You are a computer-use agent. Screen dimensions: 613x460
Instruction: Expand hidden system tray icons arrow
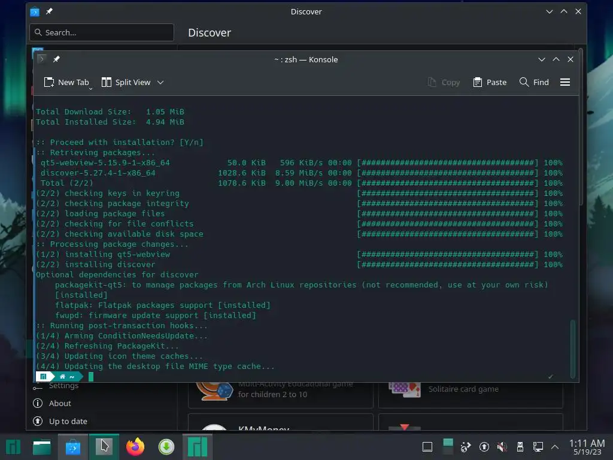click(x=554, y=447)
